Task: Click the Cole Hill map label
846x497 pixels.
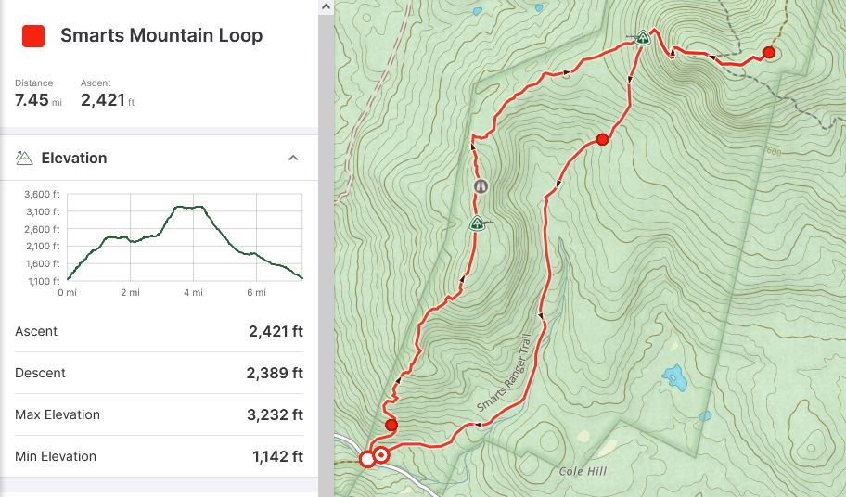Action: click(x=583, y=471)
